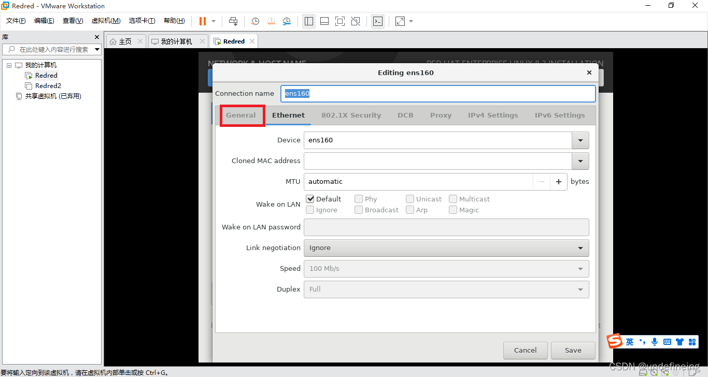Close the Redred VM tab

[x=252, y=41]
